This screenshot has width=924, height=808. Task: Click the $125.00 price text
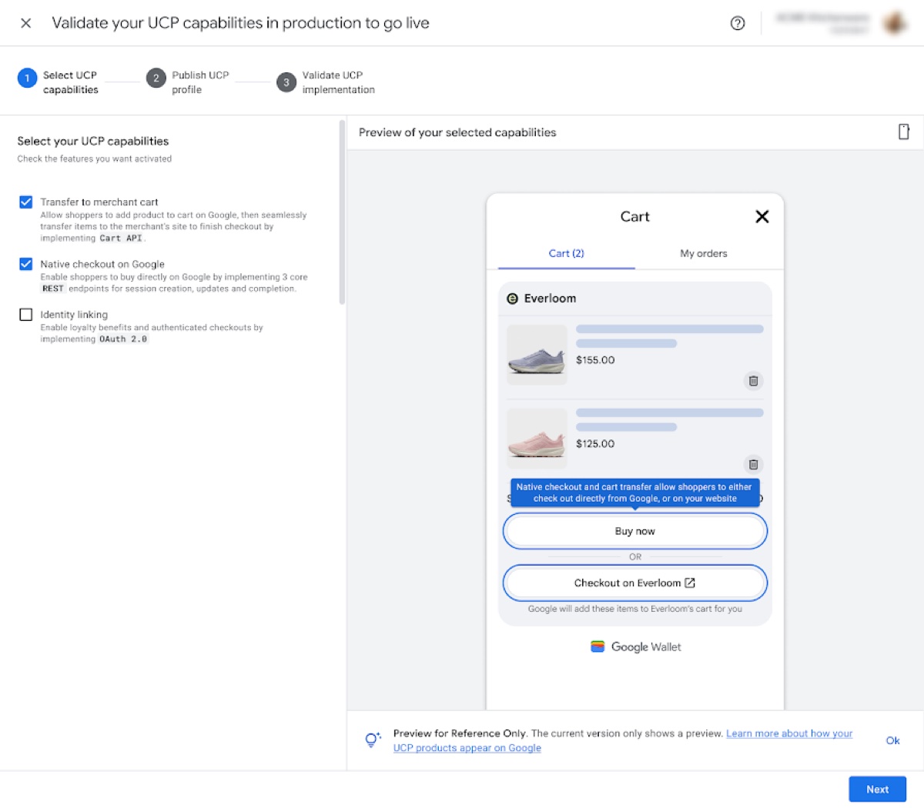click(x=595, y=444)
